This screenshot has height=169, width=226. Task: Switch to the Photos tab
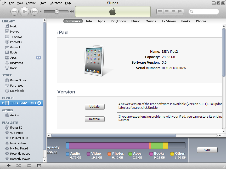tap(201, 21)
